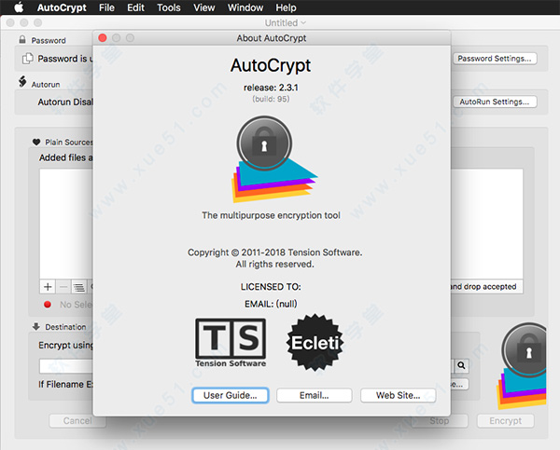This screenshot has height=450, width=560.
Task: Click the down arrow Destination icon
Action: tap(36, 327)
